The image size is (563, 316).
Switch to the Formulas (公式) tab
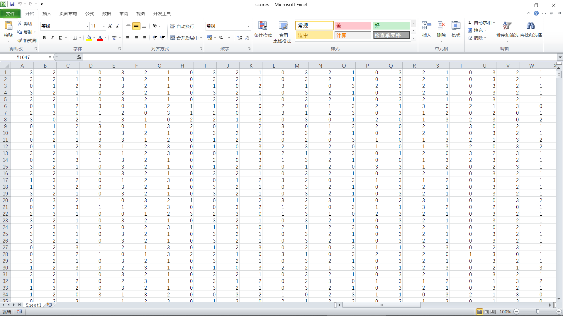(x=90, y=14)
